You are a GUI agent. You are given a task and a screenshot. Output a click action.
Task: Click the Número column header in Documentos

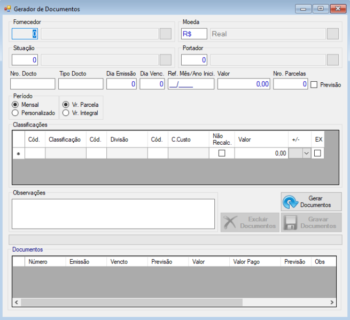click(x=45, y=262)
